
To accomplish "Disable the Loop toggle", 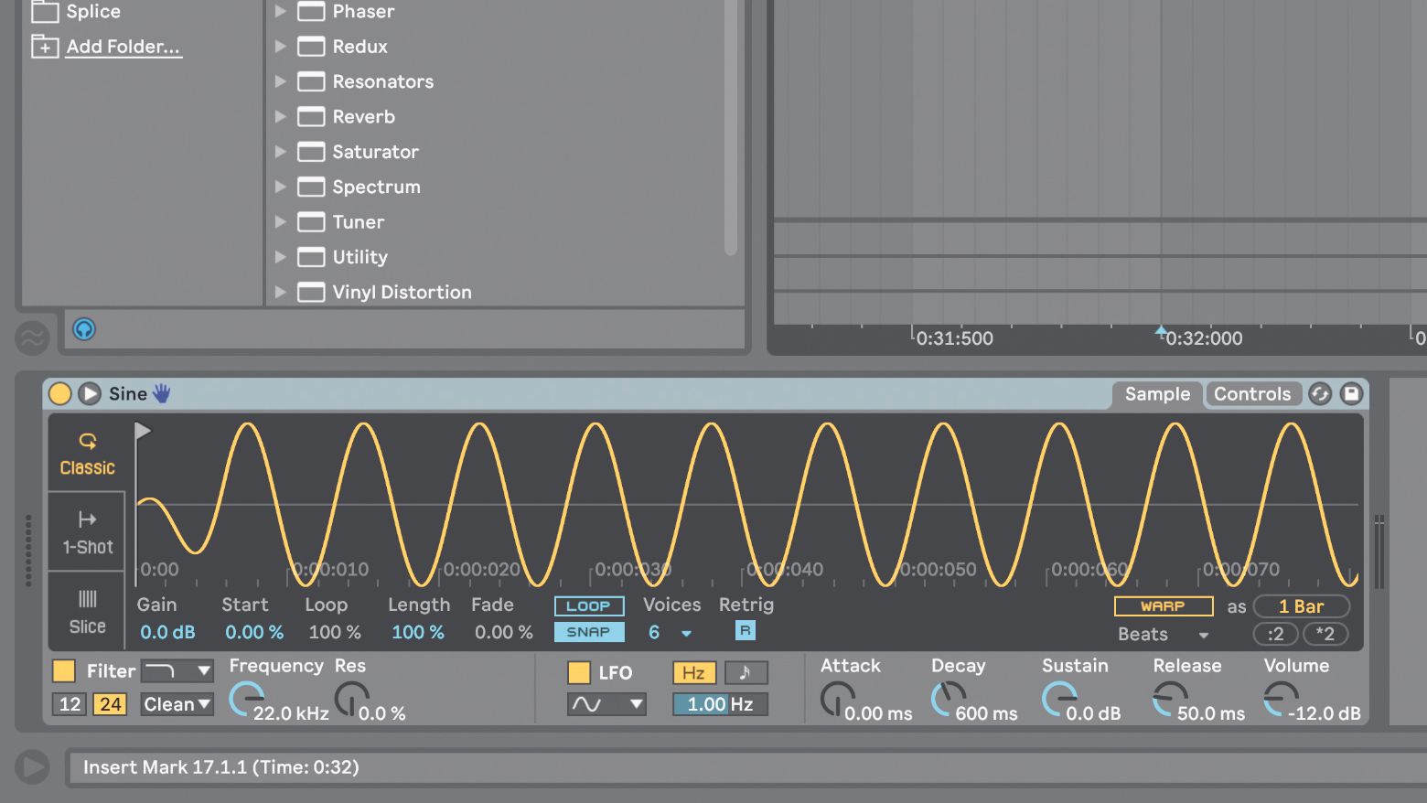I will click(x=589, y=605).
